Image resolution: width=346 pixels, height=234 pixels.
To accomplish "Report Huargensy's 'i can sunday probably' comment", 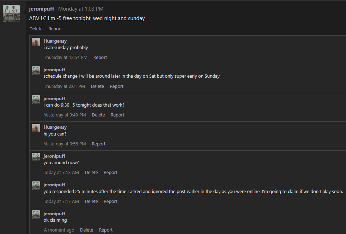I will click(x=100, y=58).
